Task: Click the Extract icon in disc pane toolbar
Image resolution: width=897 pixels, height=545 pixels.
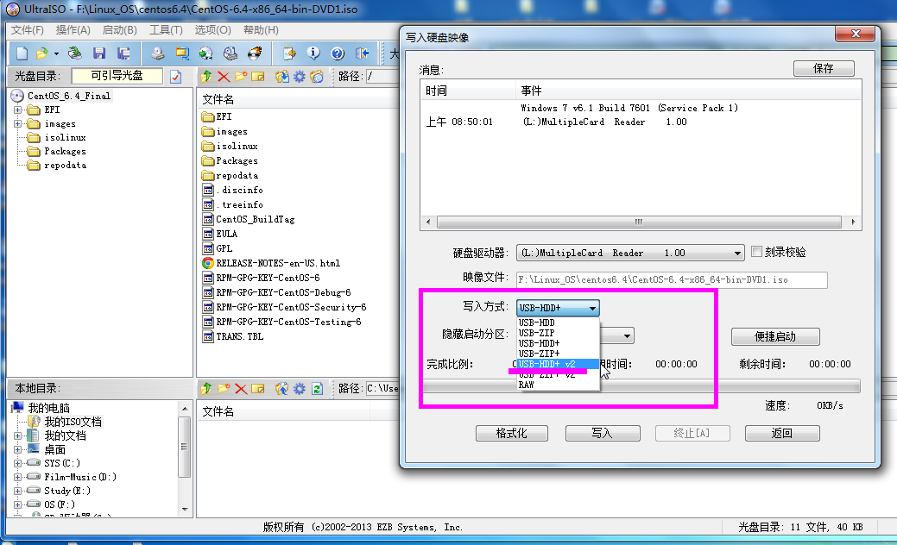Action: click(281, 77)
